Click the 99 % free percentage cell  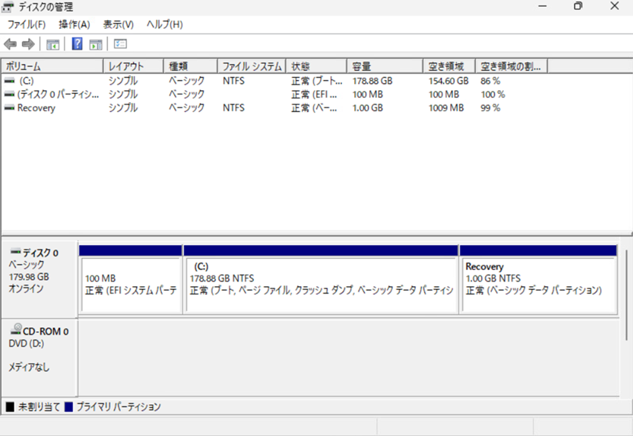tap(490, 107)
